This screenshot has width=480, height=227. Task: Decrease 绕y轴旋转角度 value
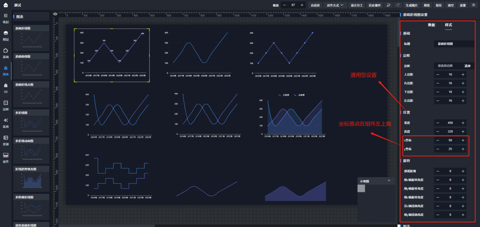click(438, 188)
